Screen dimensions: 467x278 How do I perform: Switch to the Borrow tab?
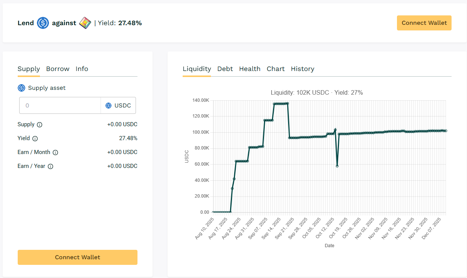[58, 69]
